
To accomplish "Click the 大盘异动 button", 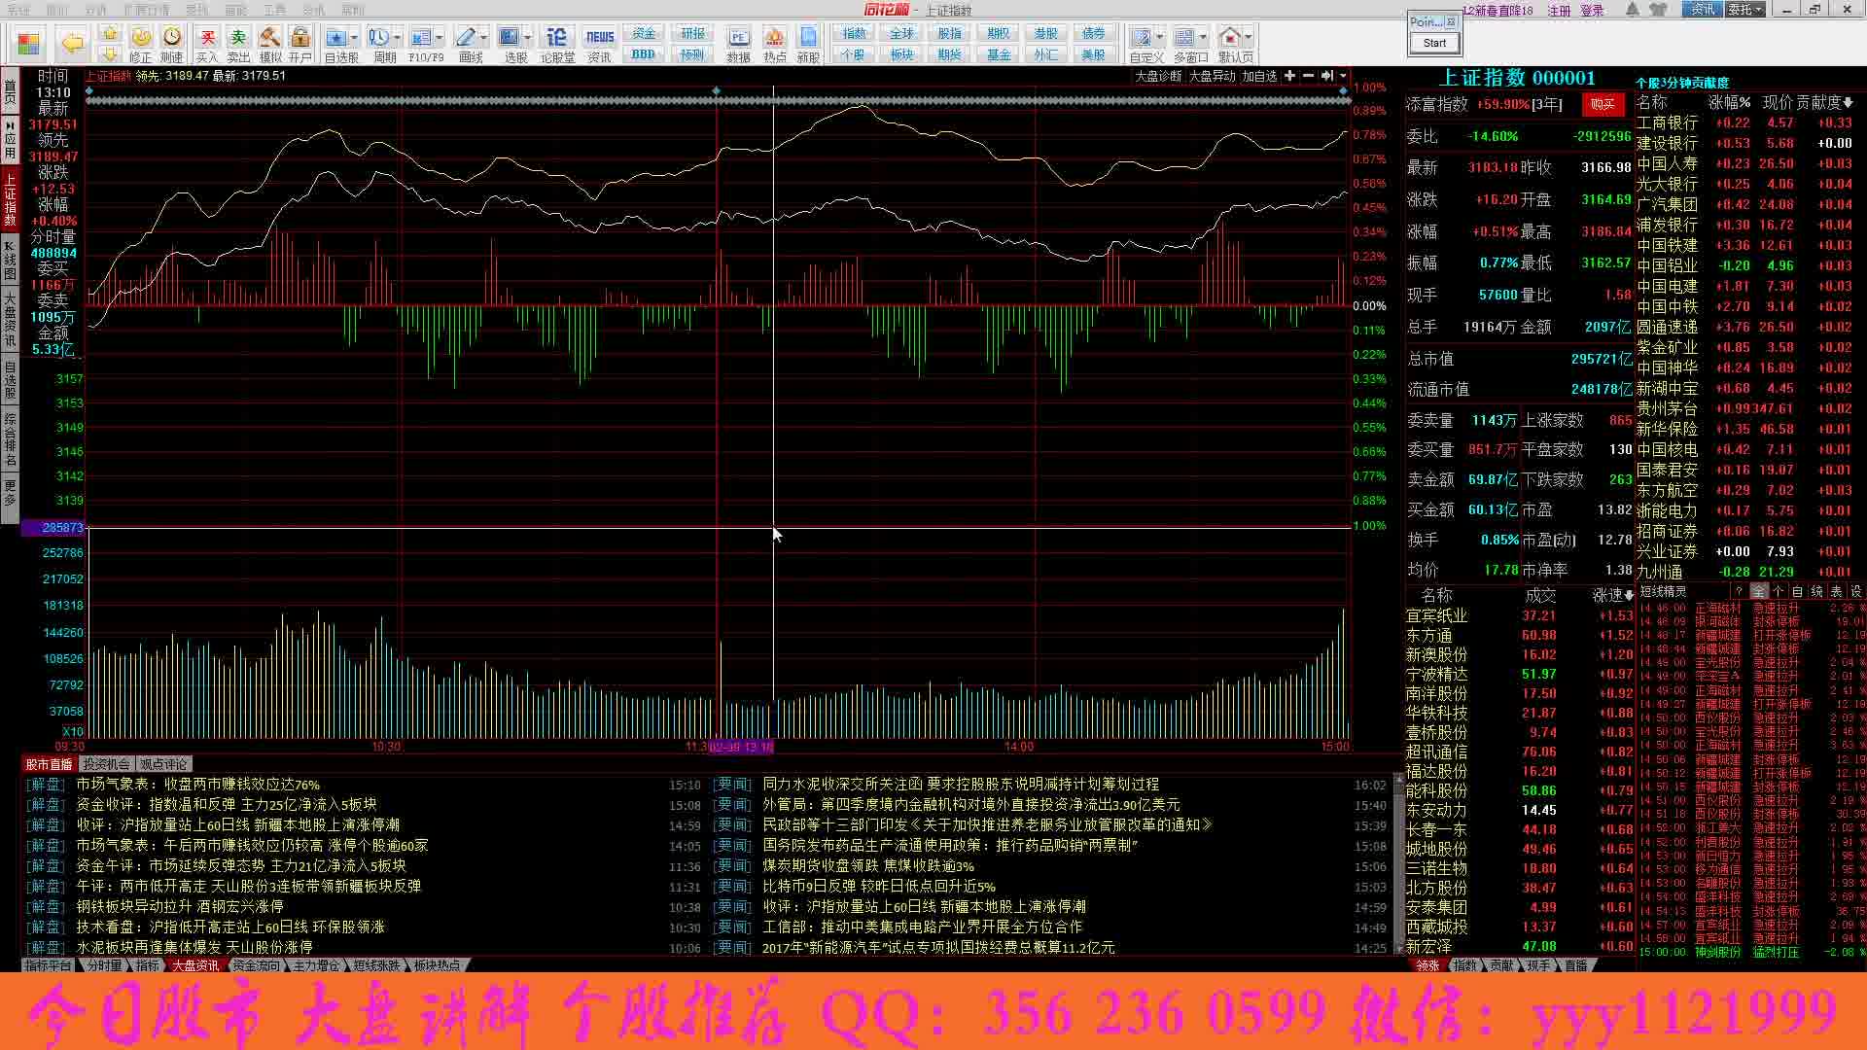I will pyautogui.click(x=1212, y=76).
